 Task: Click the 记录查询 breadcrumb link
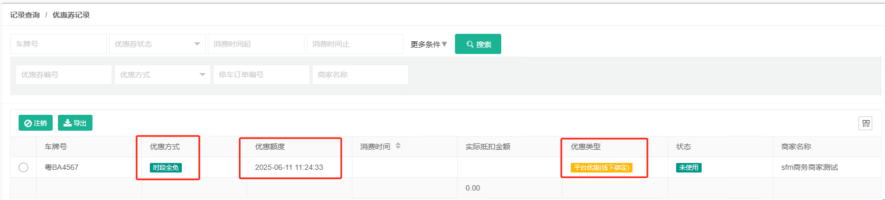(25, 15)
